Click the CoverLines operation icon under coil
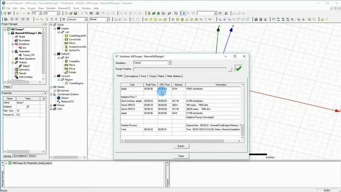 coord(66,39)
